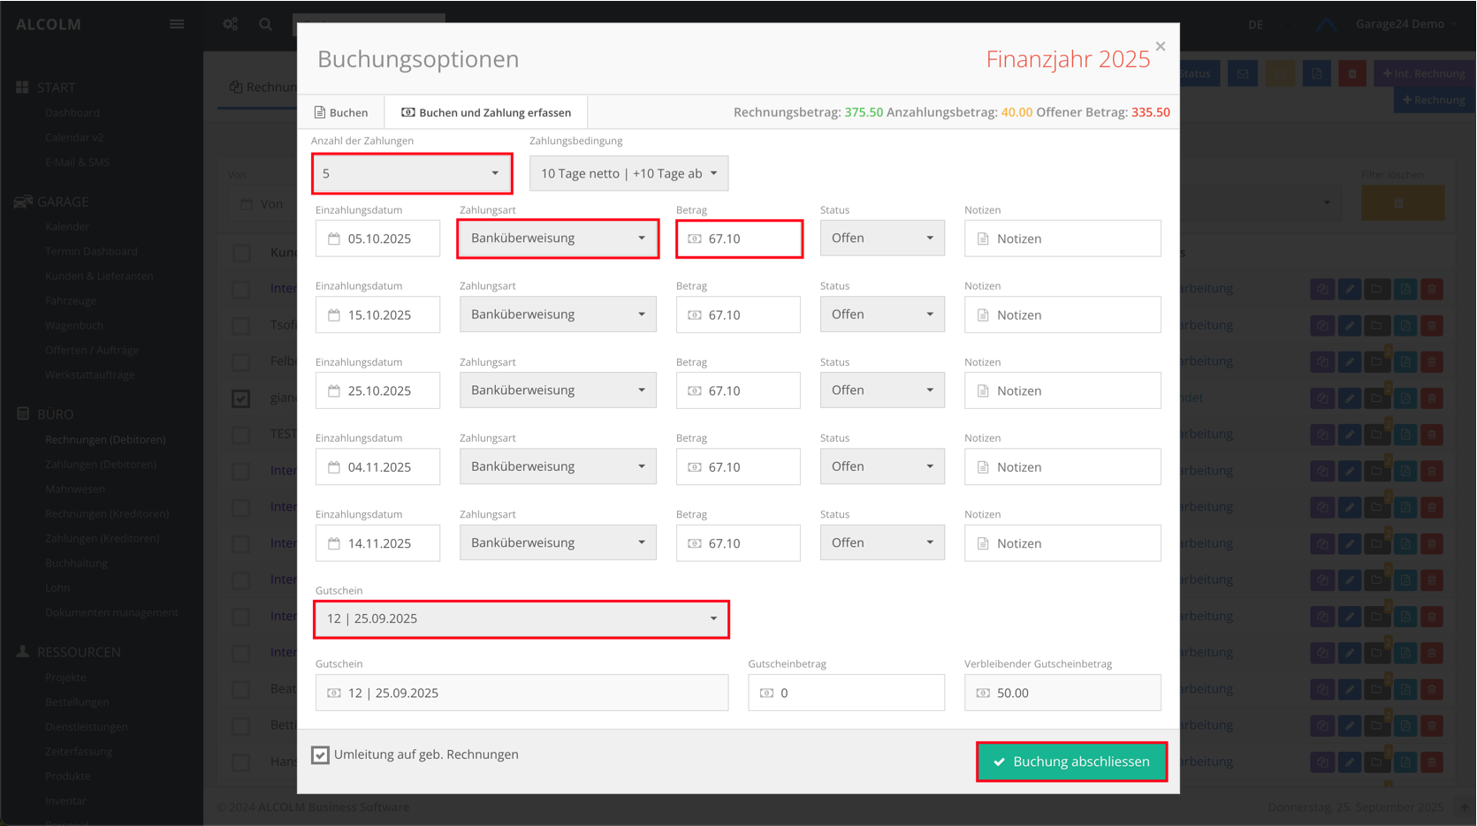Click the person icon next to RESSOURCEN section
Image resolution: width=1477 pixels, height=826 pixels.
(x=22, y=652)
